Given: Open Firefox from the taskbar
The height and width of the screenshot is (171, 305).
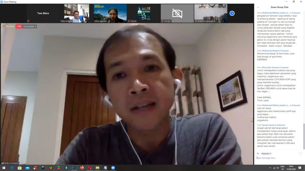Looking at the screenshot, I should pyautogui.click(x=82, y=168).
